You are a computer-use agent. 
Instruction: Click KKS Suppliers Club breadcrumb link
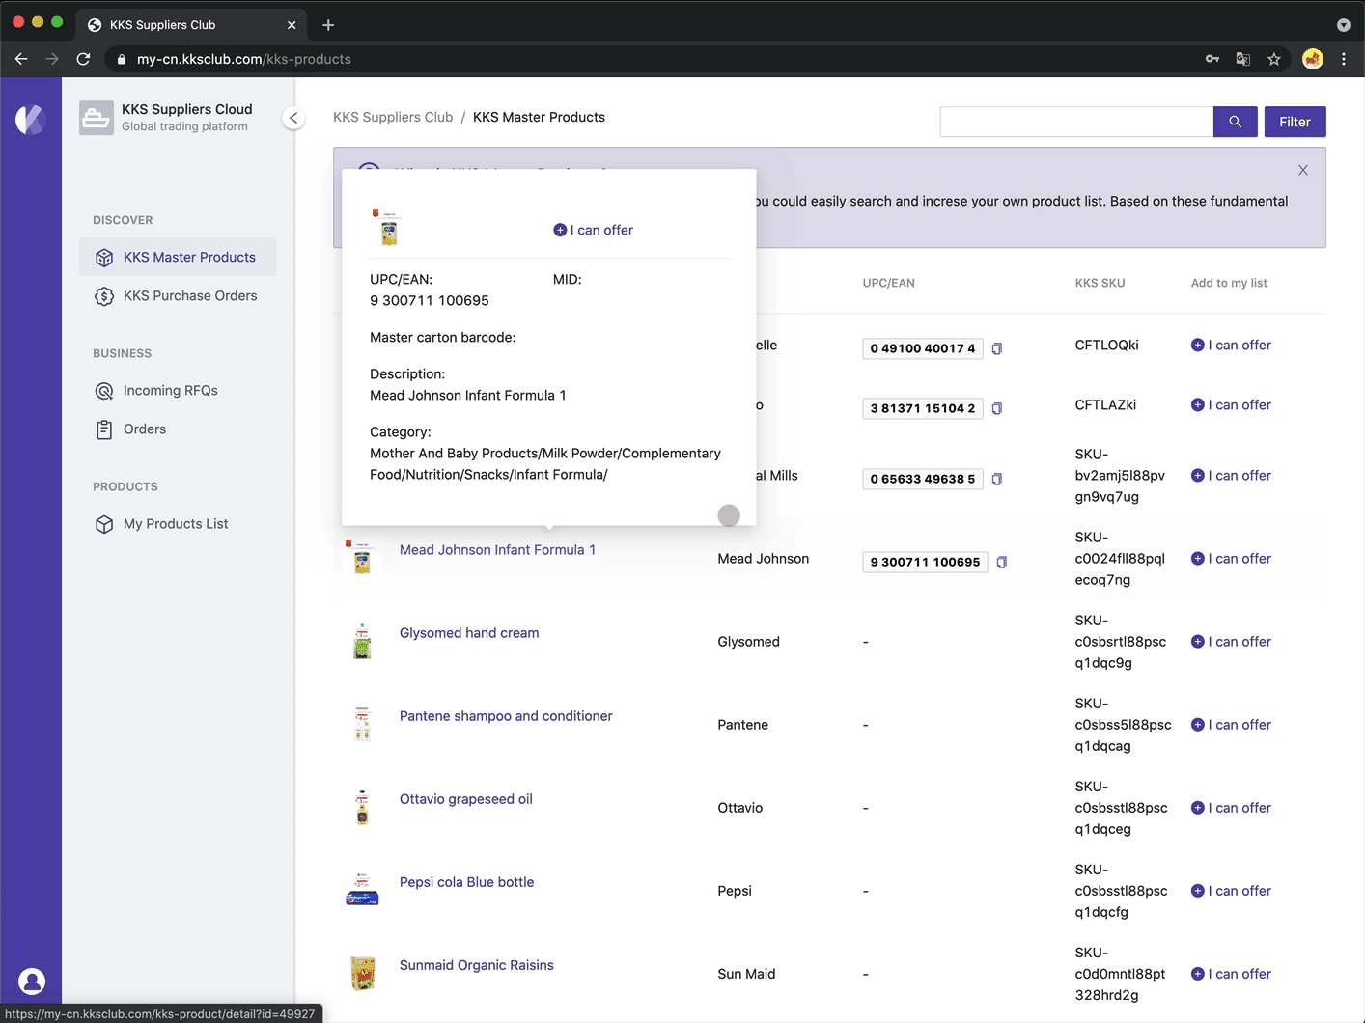[x=393, y=117]
